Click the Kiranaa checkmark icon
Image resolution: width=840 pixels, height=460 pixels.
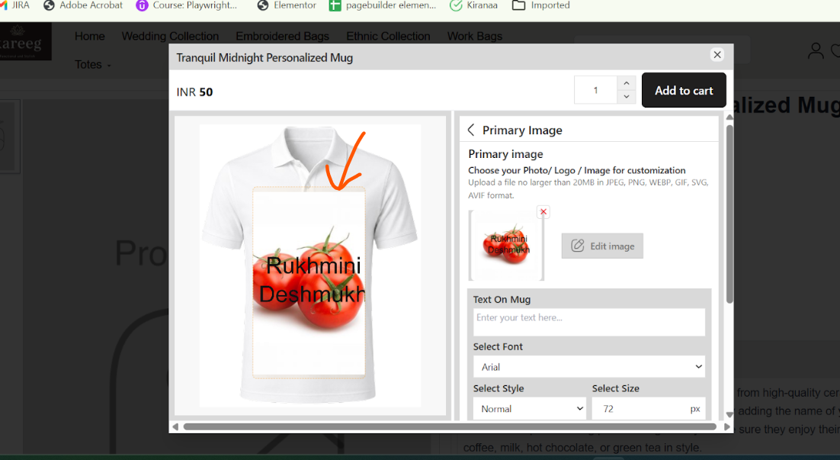(x=456, y=5)
